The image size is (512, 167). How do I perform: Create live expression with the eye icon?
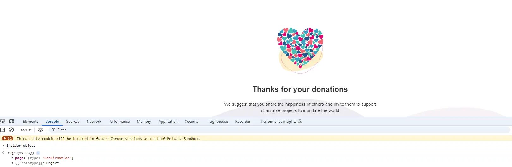(40, 130)
